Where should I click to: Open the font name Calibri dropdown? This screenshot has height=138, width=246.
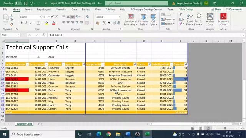coord(40,17)
